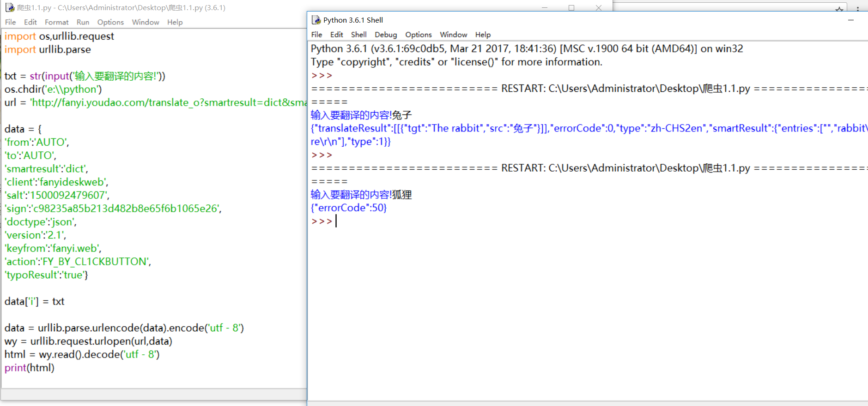Click the editor window's Python file icon
Screen dimensions: 868x406
[x=10, y=8]
